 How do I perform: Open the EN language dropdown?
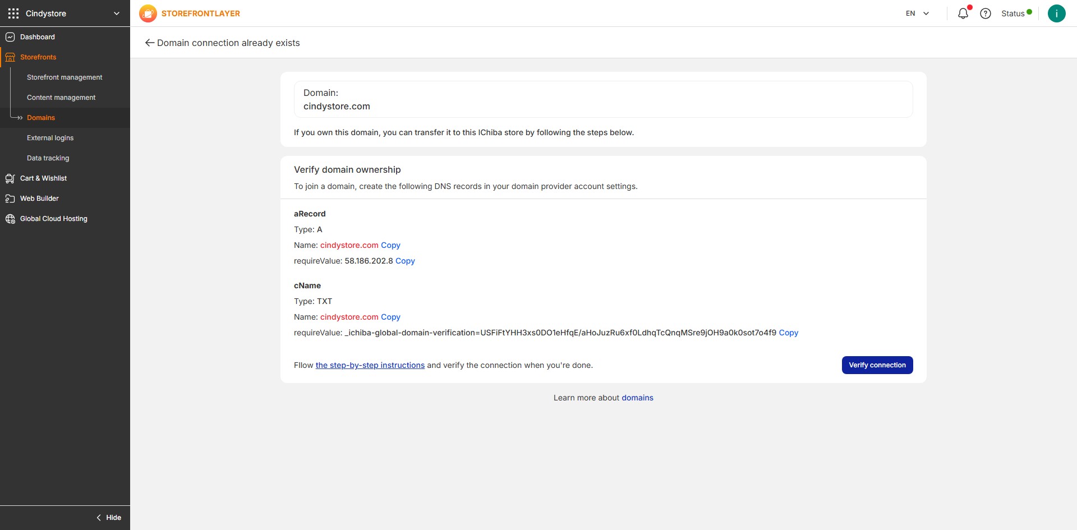tap(917, 13)
